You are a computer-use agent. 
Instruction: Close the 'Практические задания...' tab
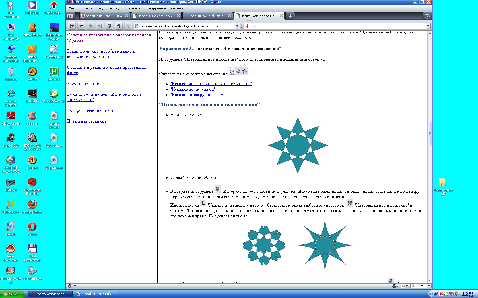click(281, 16)
